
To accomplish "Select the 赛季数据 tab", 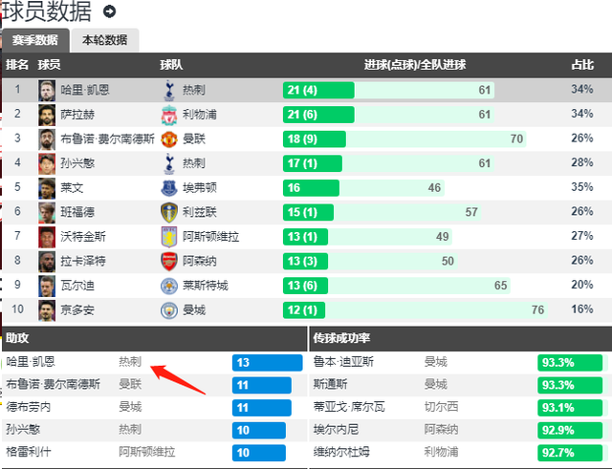I will coord(35,40).
